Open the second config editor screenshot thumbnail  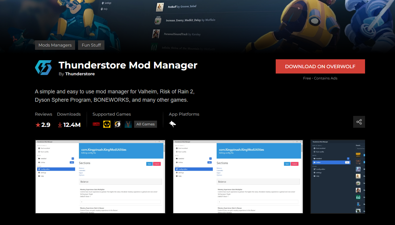coord(238,177)
